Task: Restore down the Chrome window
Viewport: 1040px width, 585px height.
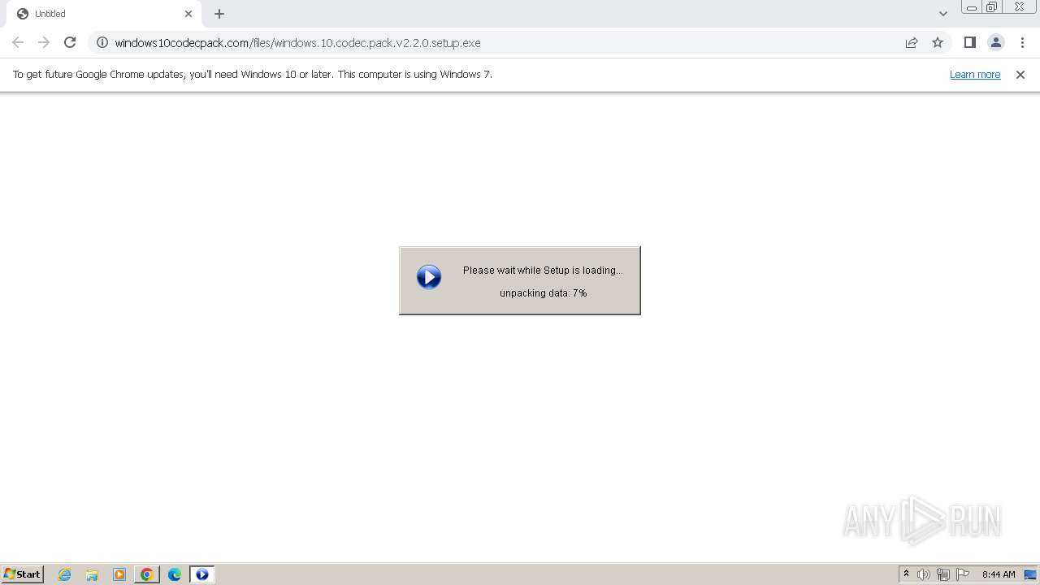Action: (x=992, y=7)
